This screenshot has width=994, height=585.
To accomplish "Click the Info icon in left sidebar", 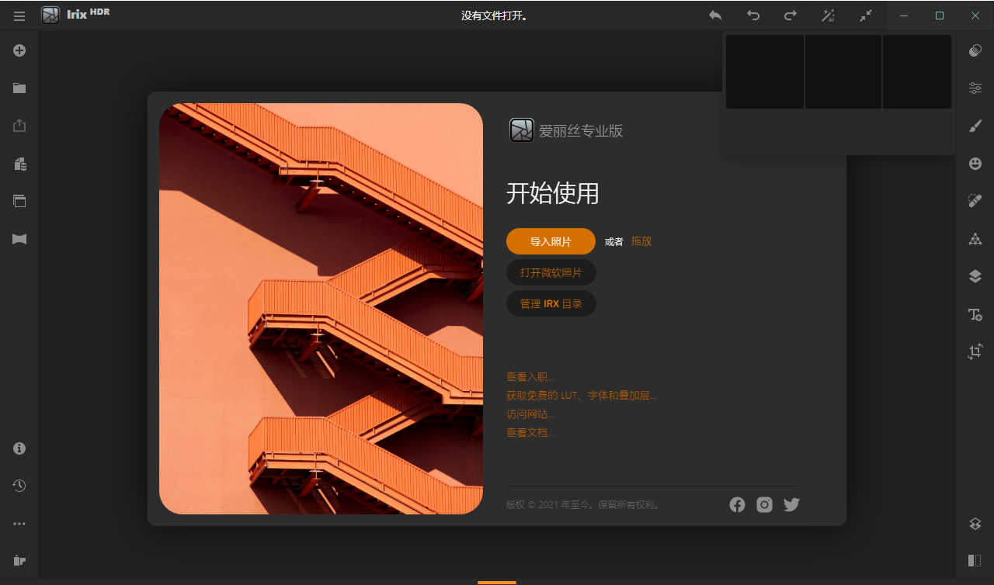I will coord(19,448).
